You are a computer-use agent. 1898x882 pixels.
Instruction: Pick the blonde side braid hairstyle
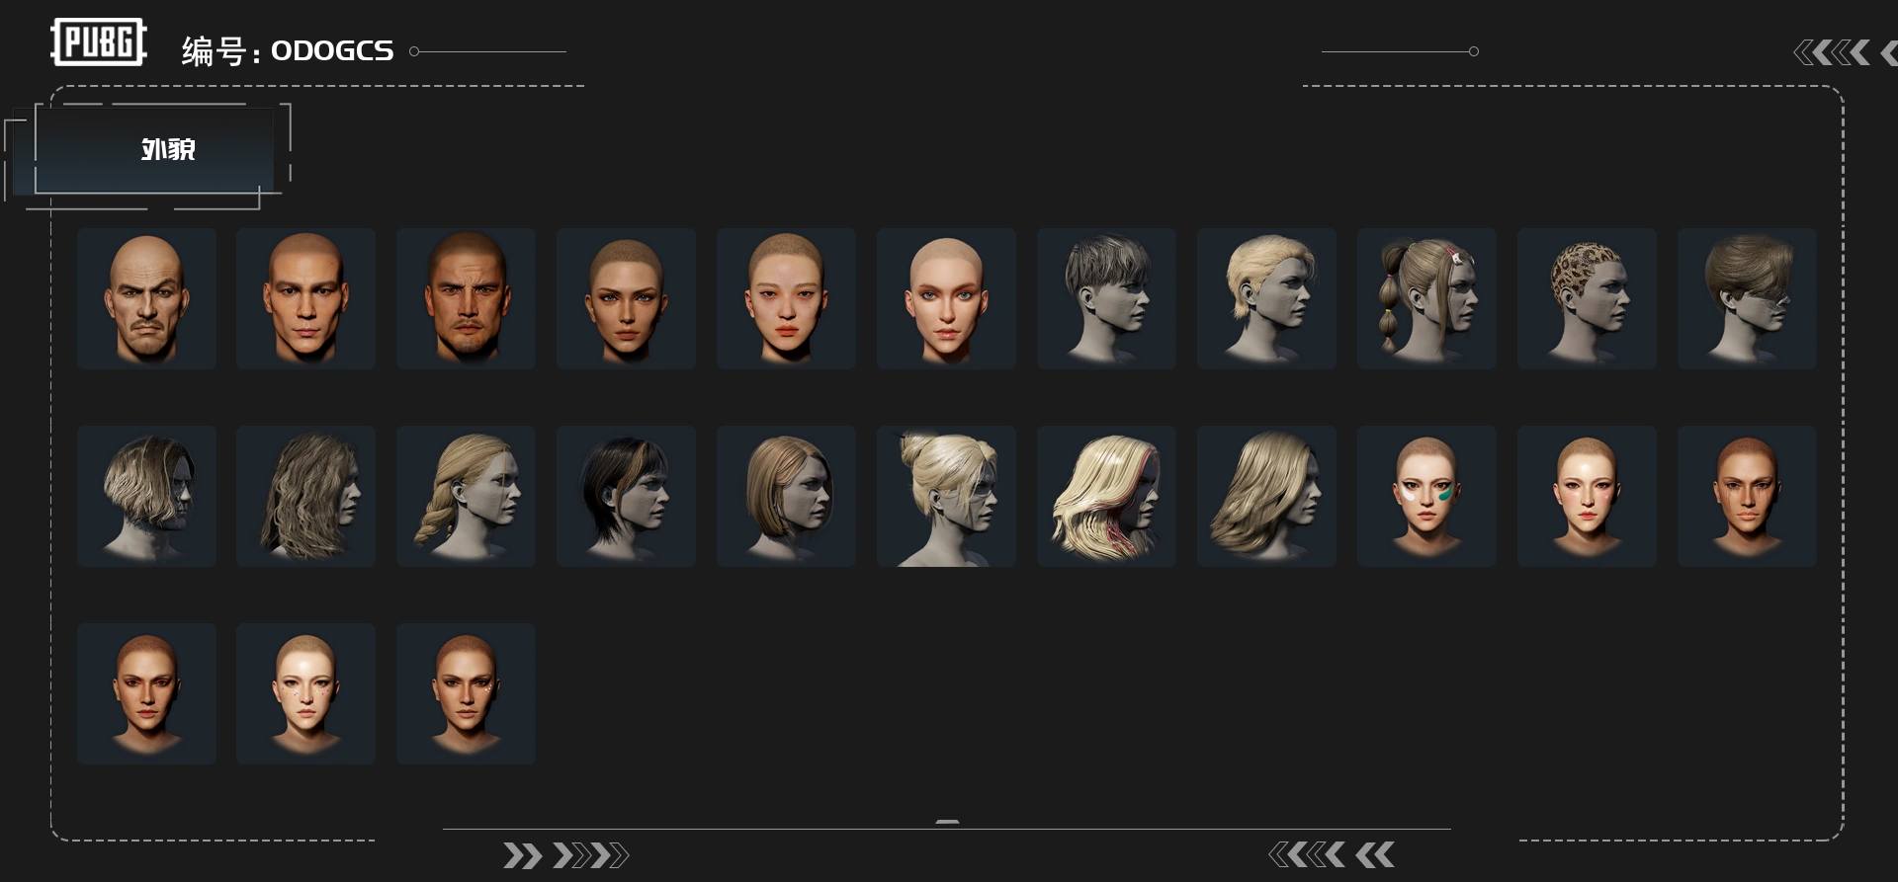pos(466,496)
